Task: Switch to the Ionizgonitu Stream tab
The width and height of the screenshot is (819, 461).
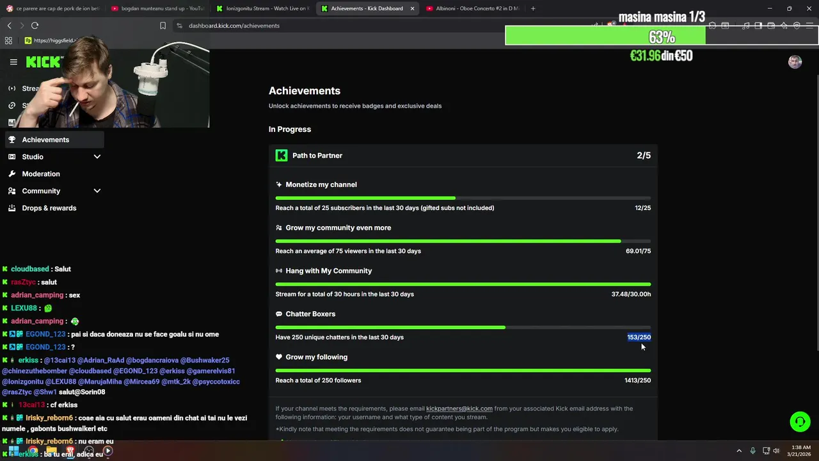Action: coord(262,8)
